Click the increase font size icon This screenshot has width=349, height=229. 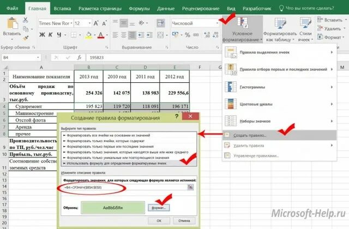pos(96,23)
